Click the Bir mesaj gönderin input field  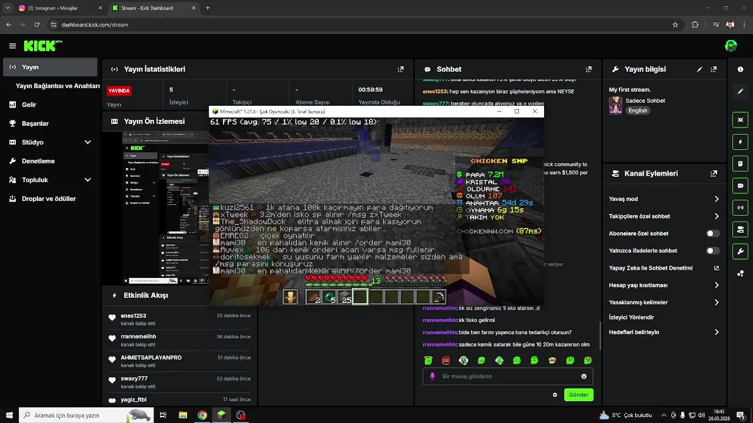[x=508, y=377]
